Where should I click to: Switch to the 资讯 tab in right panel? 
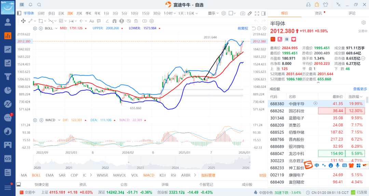[x=318, y=13]
